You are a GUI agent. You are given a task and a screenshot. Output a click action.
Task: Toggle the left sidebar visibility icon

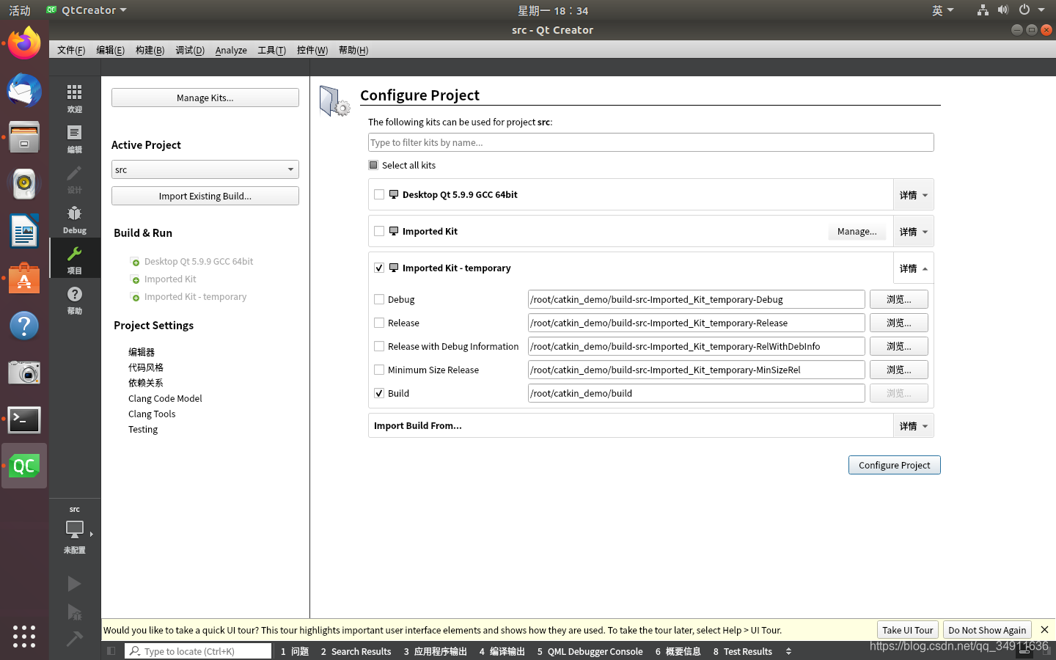111,651
